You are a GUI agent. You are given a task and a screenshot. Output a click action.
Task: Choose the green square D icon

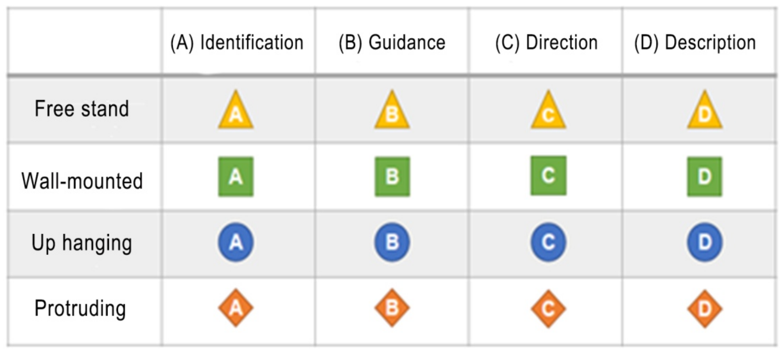pos(705,177)
